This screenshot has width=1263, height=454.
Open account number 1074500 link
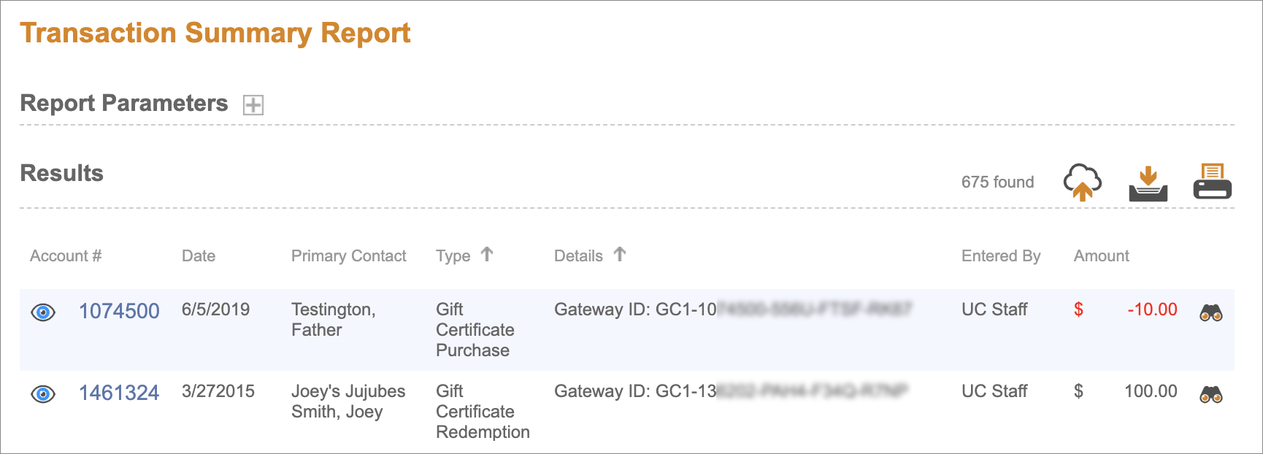119,311
